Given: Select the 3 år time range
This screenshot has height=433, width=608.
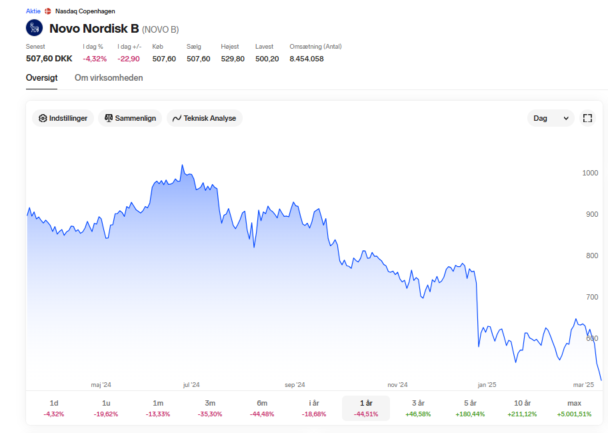Looking at the screenshot, I should point(418,408).
